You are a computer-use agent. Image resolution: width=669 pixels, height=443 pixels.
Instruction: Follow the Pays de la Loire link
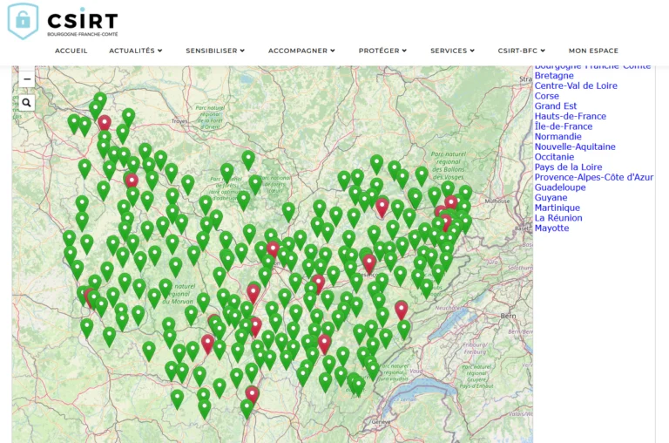pos(568,167)
